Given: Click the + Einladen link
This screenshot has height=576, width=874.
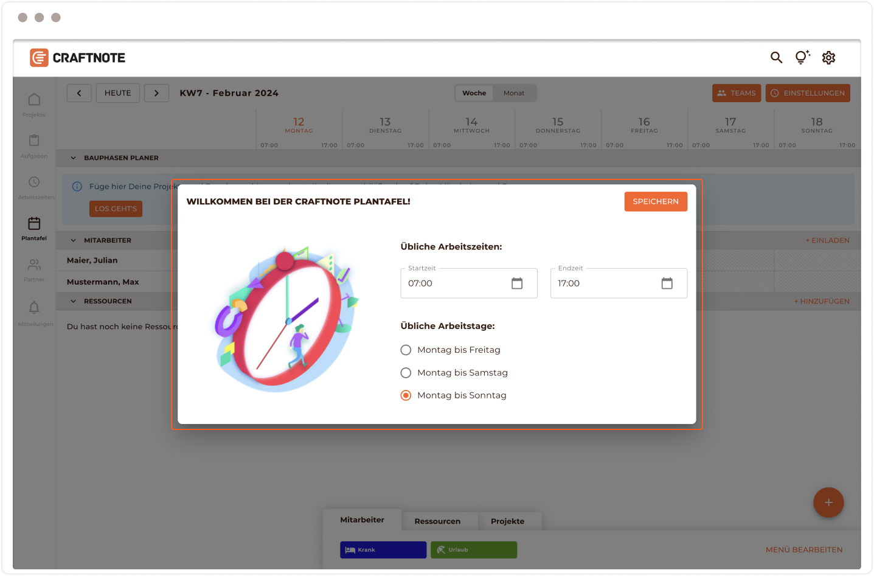Looking at the screenshot, I should click(827, 240).
